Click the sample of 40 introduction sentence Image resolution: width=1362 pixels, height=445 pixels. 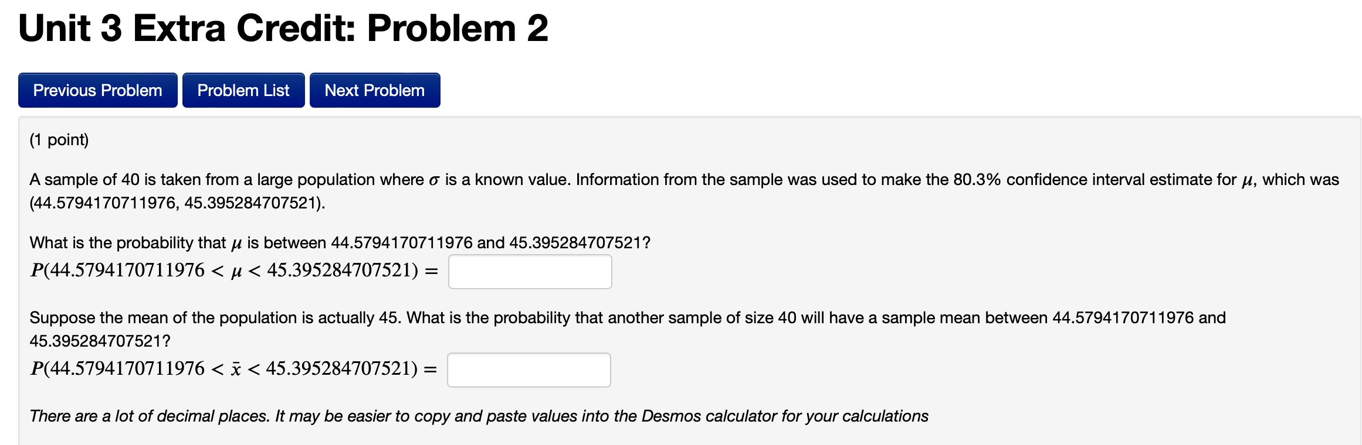coord(205,180)
